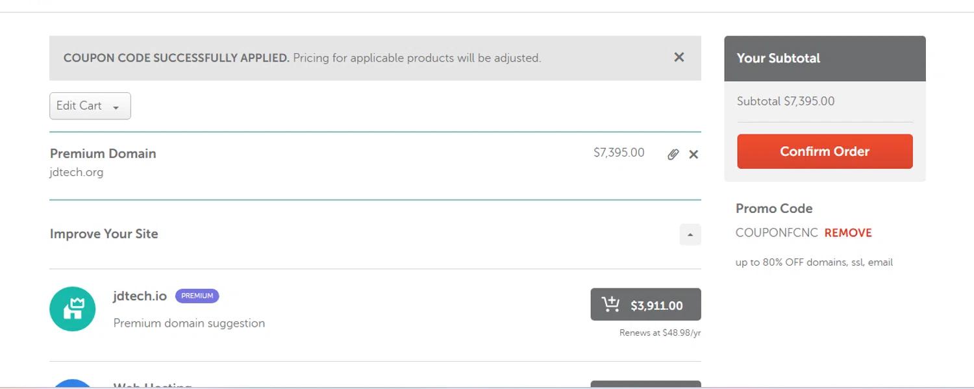Click the Premium domain suggestion description
This screenshot has width=974, height=389.
pos(189,323)
